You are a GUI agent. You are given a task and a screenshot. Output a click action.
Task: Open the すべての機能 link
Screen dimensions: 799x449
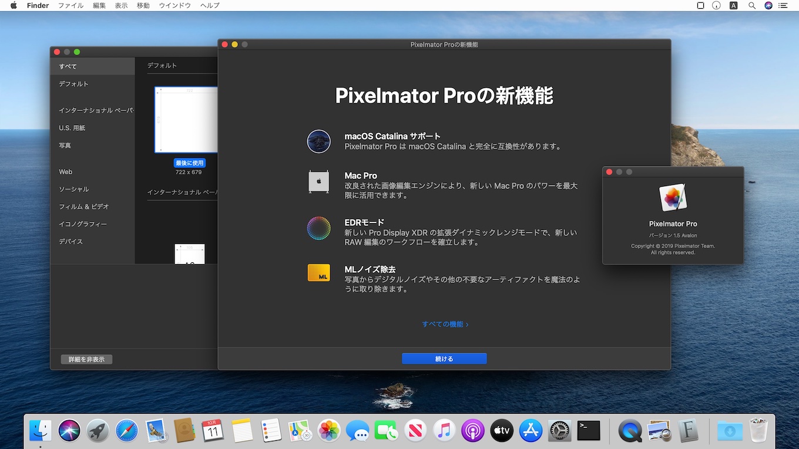tap(445, 324)
